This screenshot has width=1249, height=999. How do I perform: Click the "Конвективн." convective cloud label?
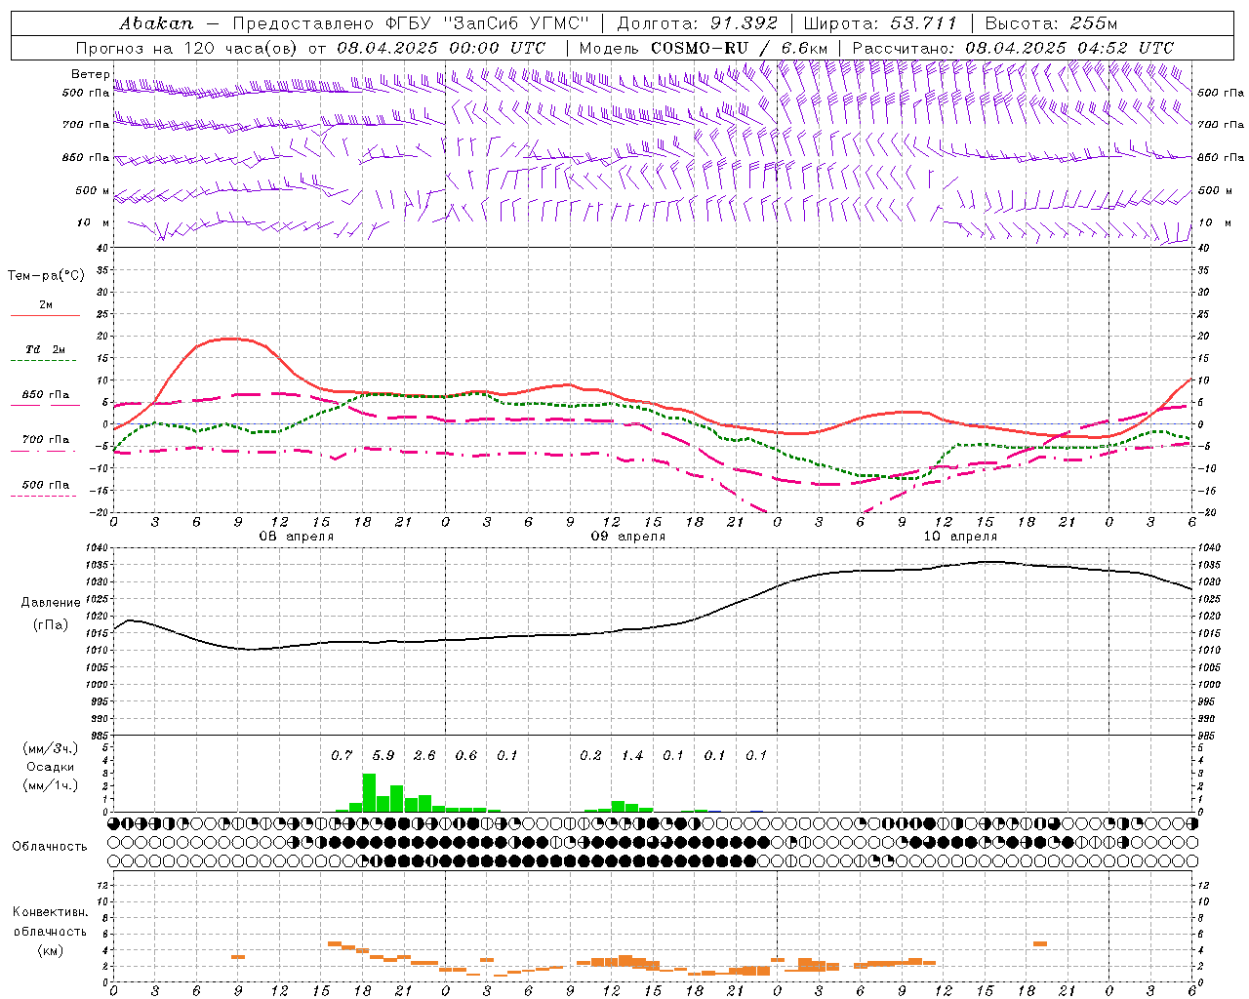click(50, 912)
